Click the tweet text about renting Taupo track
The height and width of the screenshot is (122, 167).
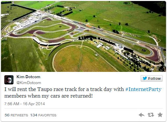(x=83, y=93)
